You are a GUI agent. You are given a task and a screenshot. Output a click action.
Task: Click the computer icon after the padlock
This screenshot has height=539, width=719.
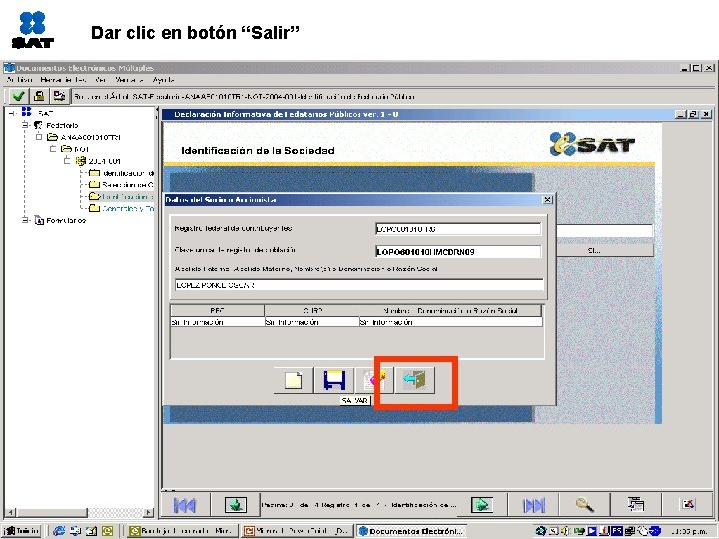coord(59,96)
